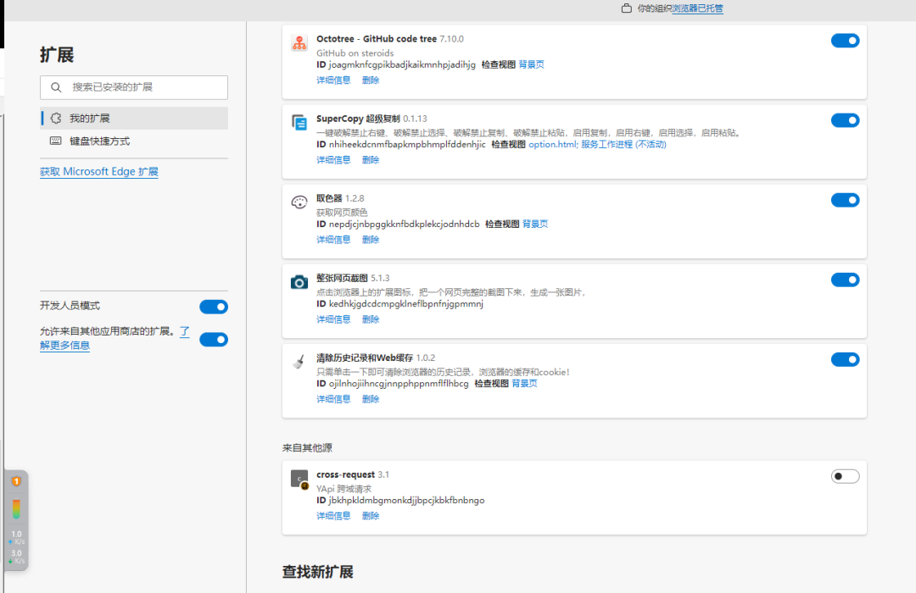
Task: Inspect 清除历史记录和Web缓存 背景页
Action: 525,384
